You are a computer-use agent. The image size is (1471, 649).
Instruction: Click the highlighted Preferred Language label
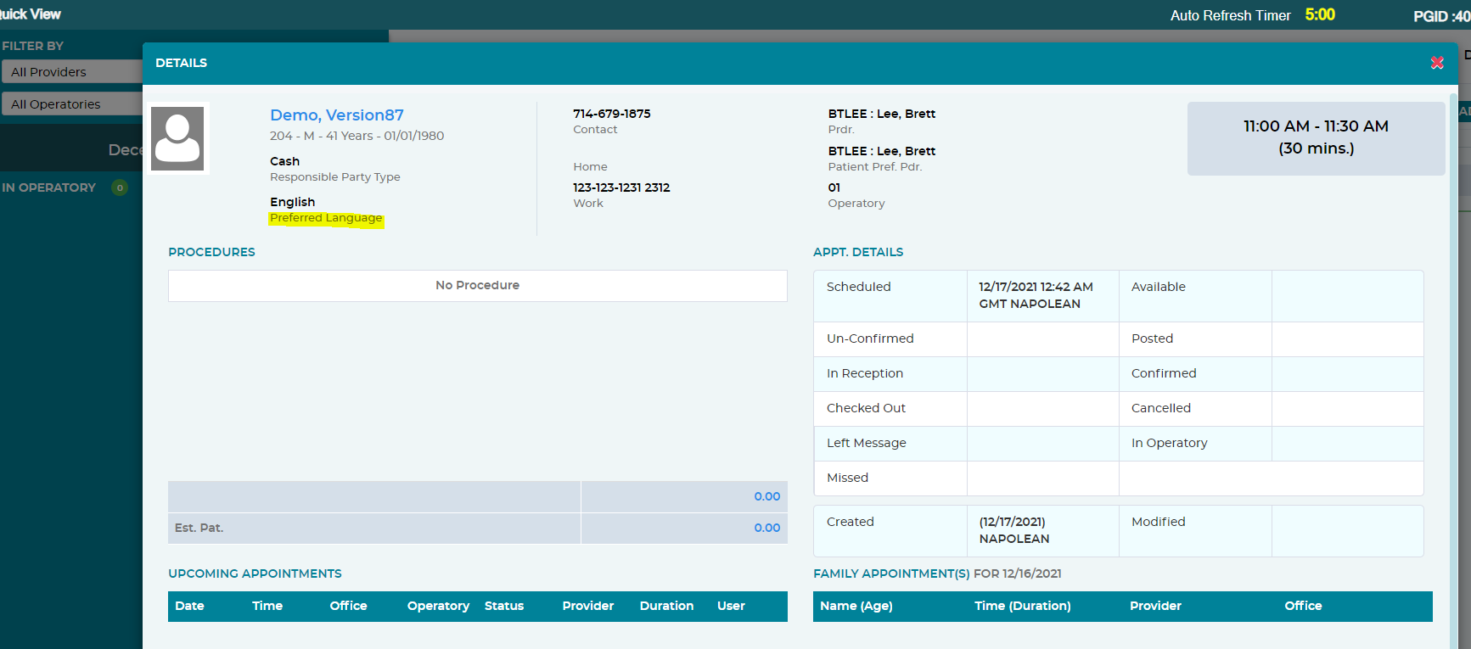[326, 218]
